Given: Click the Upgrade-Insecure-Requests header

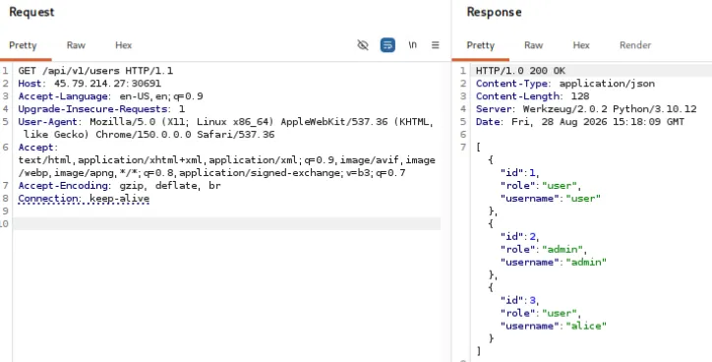Looking at the screenshot, I should 101,109.
